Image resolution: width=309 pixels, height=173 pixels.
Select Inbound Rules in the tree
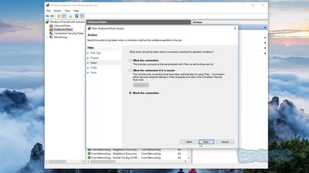[62, 25]
